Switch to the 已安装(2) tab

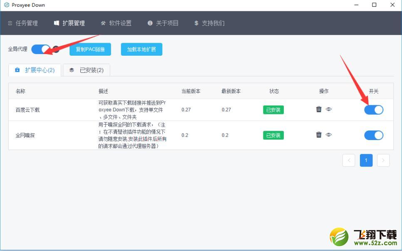(x=87, y=70)
